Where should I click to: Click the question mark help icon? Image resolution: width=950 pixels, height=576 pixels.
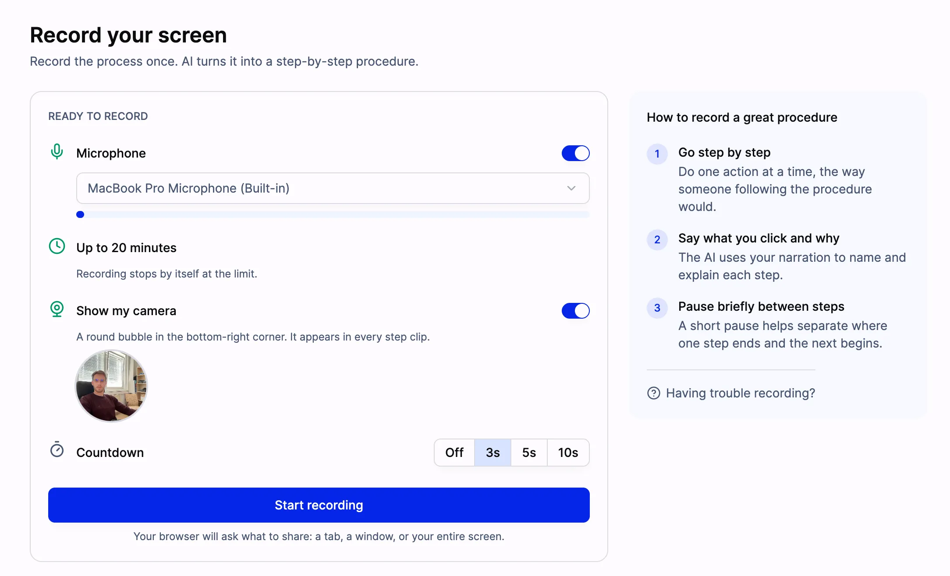tap(653, 393)
